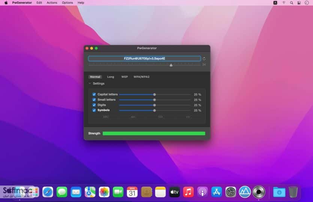Click the ABC field below the sliders
Viewport: 313px width, 202px height.
click(106, 117)
